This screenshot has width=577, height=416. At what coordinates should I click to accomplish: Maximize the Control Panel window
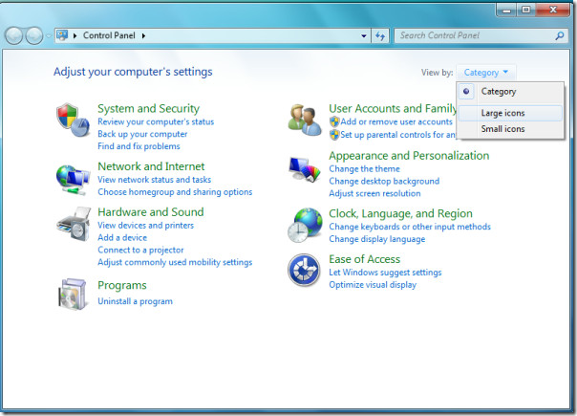[x=526, y=10]
